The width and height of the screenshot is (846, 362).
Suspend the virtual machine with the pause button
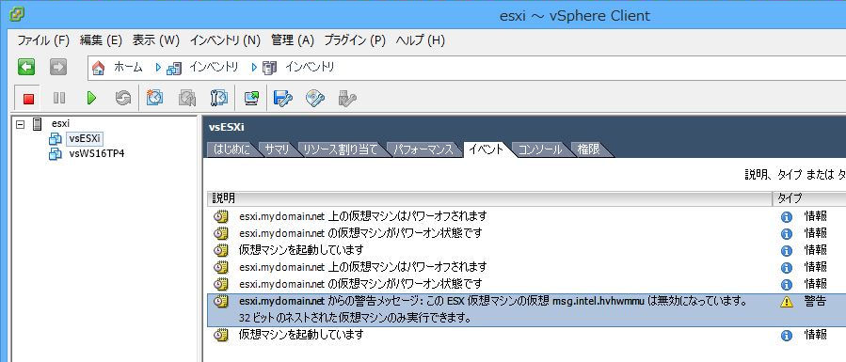(59, 98)
